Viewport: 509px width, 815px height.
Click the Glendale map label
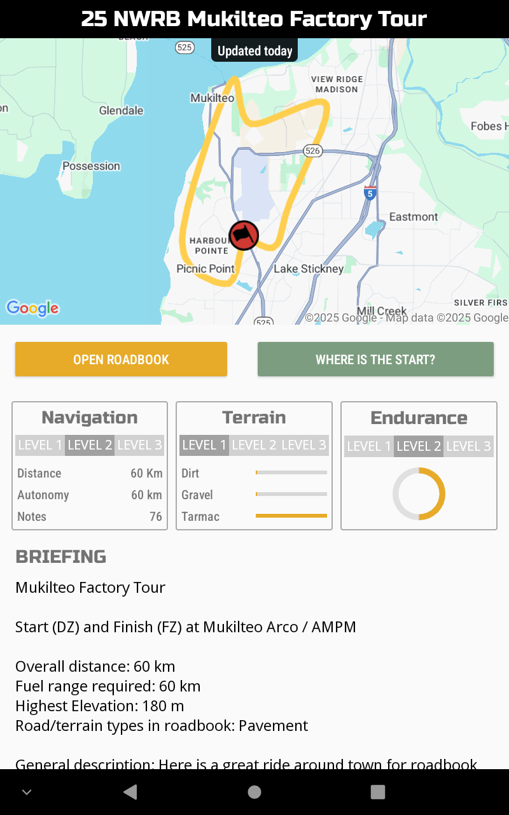pos(121,110)
